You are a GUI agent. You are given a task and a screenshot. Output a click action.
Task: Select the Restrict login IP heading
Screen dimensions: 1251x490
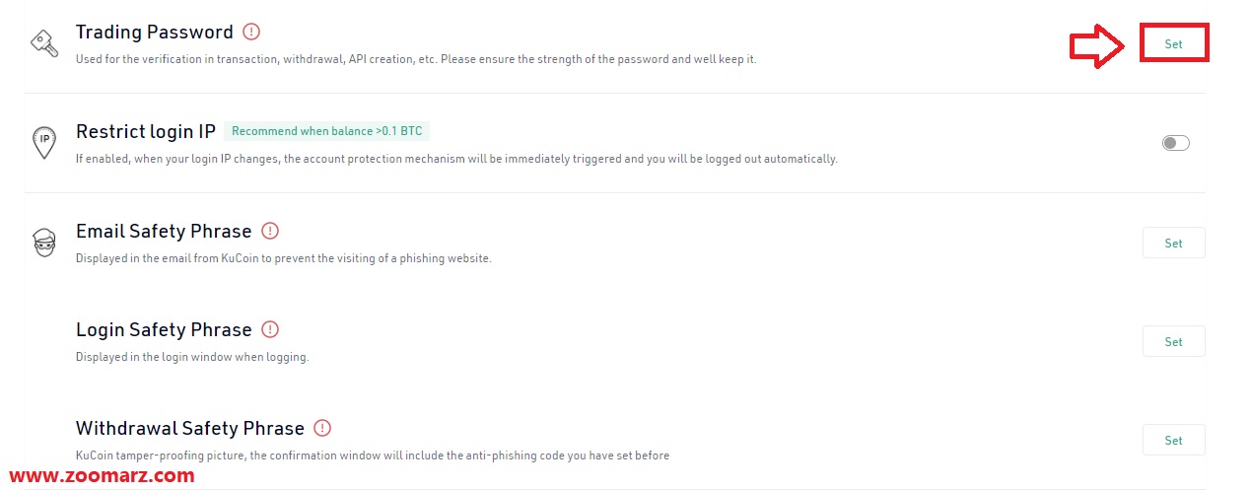point(146,132)
